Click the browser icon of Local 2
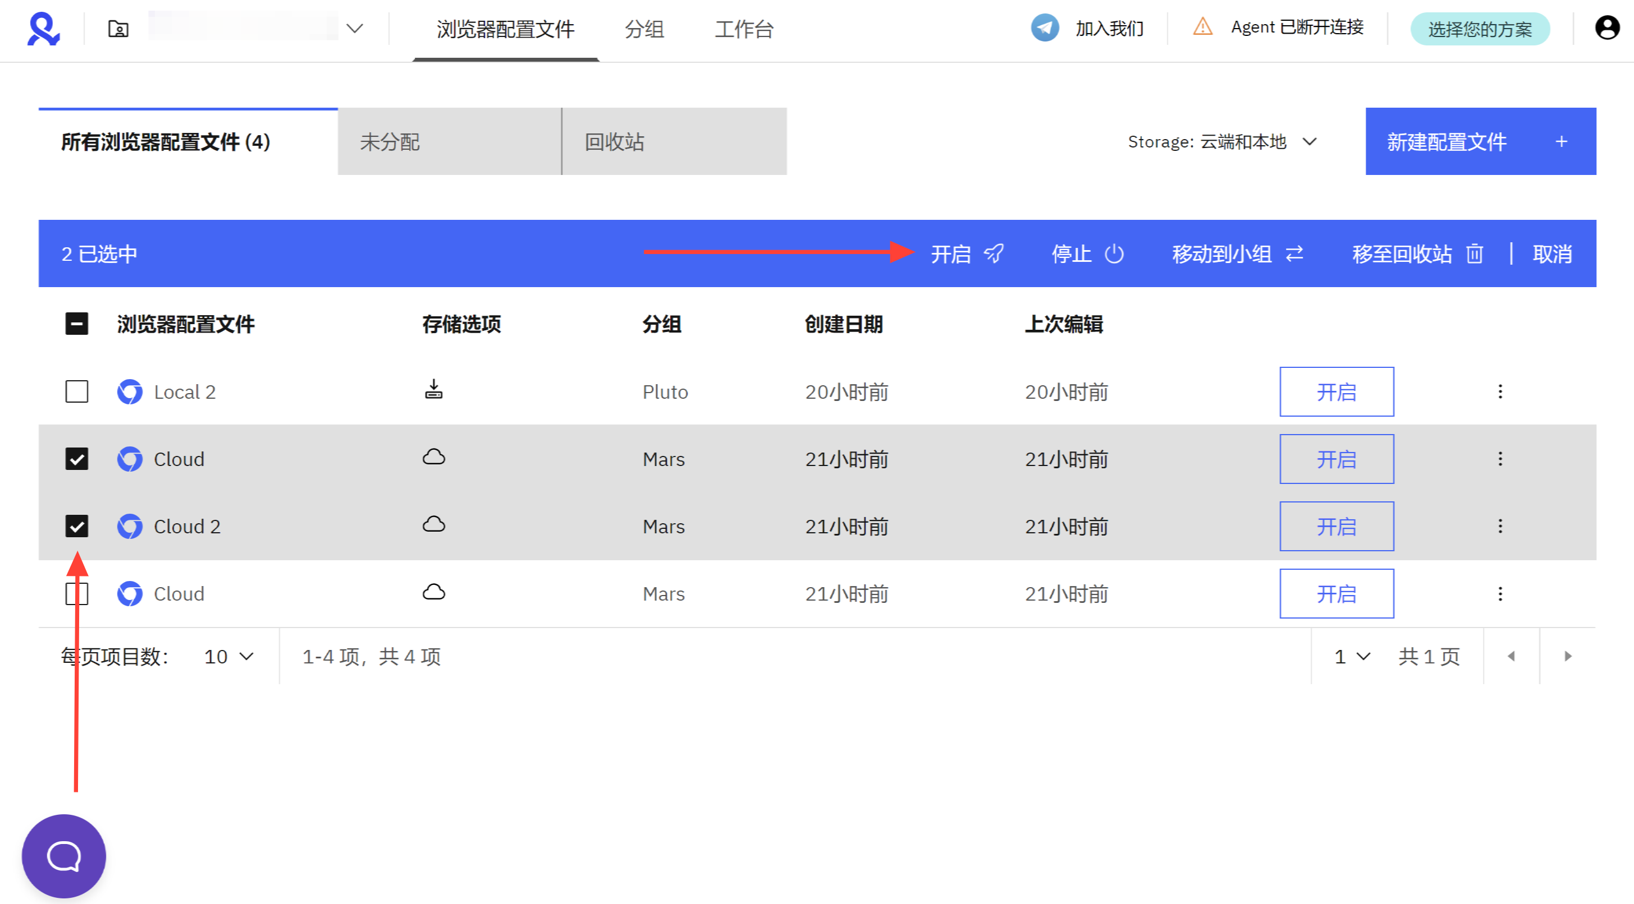 (x=130, y=392)
